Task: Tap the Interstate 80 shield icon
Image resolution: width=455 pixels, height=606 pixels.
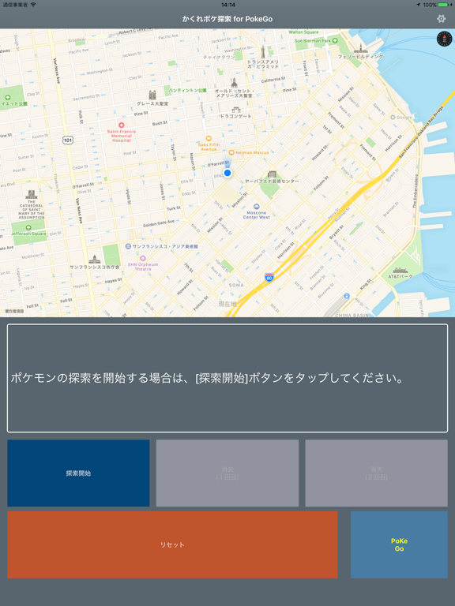Action: coord(269,278)
